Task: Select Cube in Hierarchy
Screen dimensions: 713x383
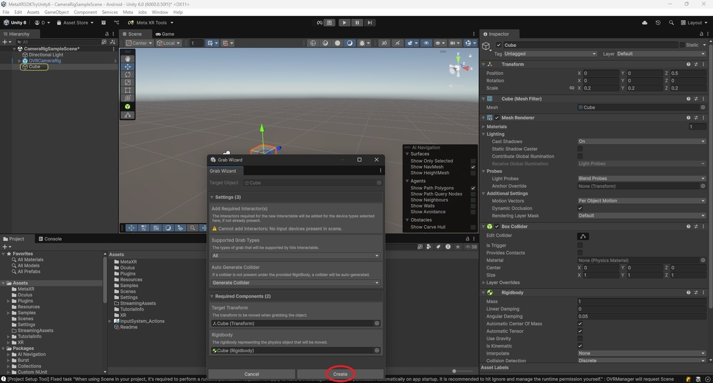Action: click(34, 67)
